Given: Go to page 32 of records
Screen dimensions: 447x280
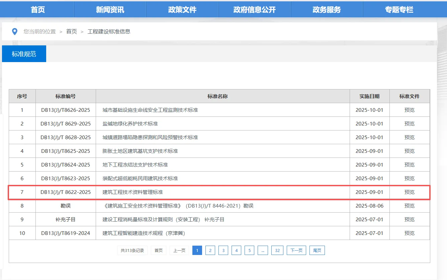Looking at the screenshot, I should [277, 250].
